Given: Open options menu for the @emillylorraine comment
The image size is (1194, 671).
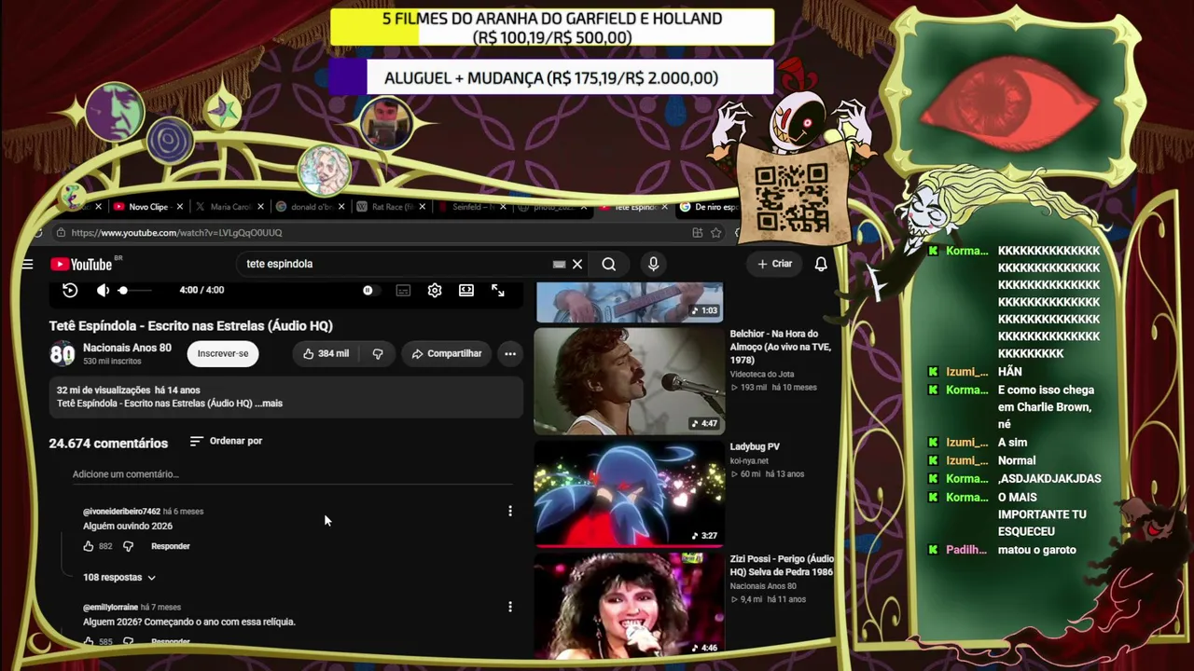Looking at the screenshot, I should (510, 607).
